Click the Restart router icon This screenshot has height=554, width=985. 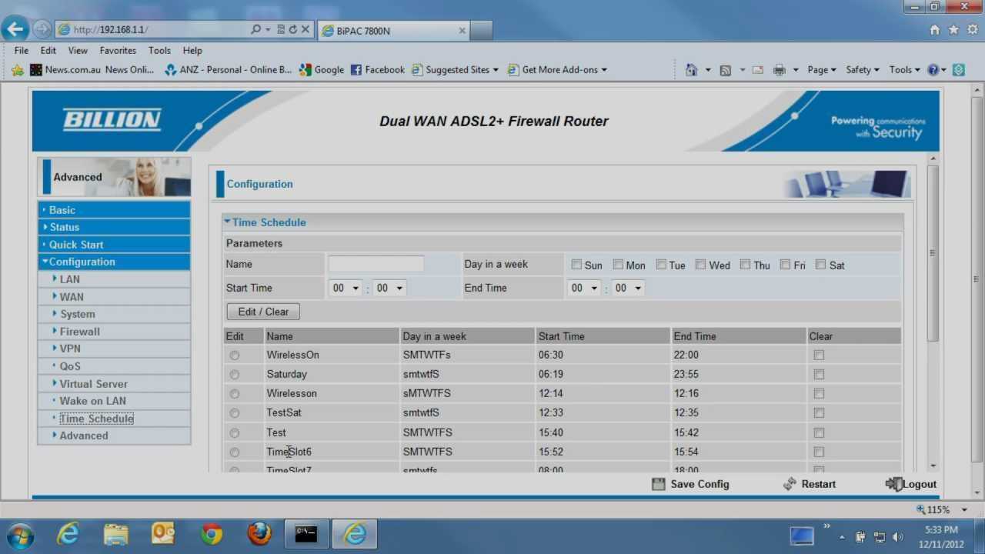click(790, 484)
